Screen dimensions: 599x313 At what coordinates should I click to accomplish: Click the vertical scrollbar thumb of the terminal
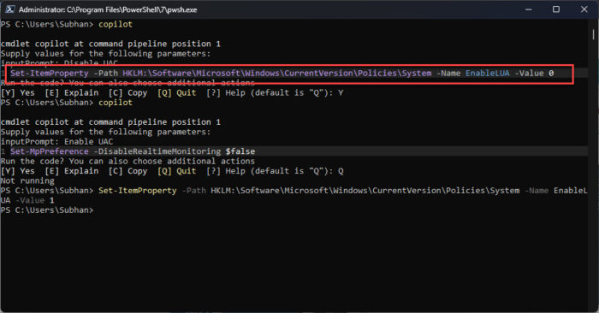click(593, 34)
